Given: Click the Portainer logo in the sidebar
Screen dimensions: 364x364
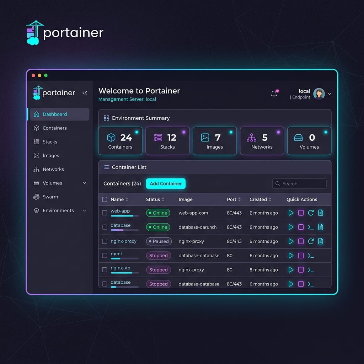Looking at the screenshot, I should tap(54, 93).
